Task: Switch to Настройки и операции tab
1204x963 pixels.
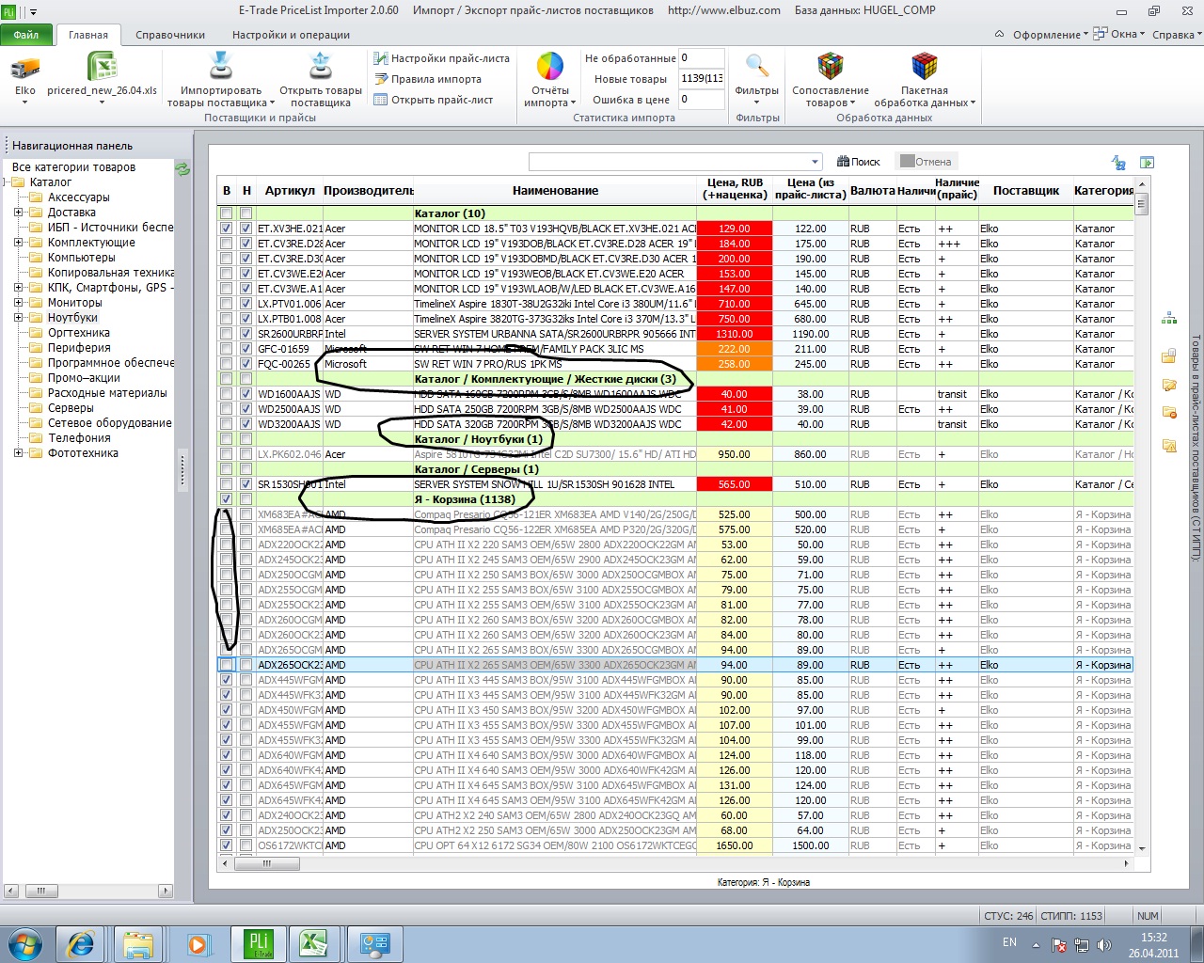Action: click(x=291, y=35)
